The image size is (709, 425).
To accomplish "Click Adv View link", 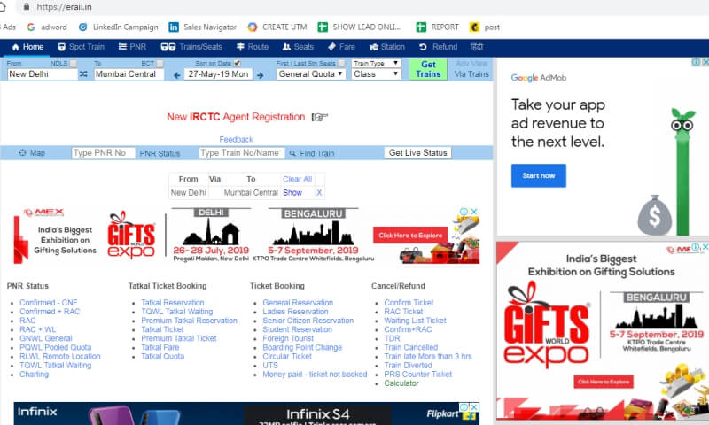I will 471,64.
